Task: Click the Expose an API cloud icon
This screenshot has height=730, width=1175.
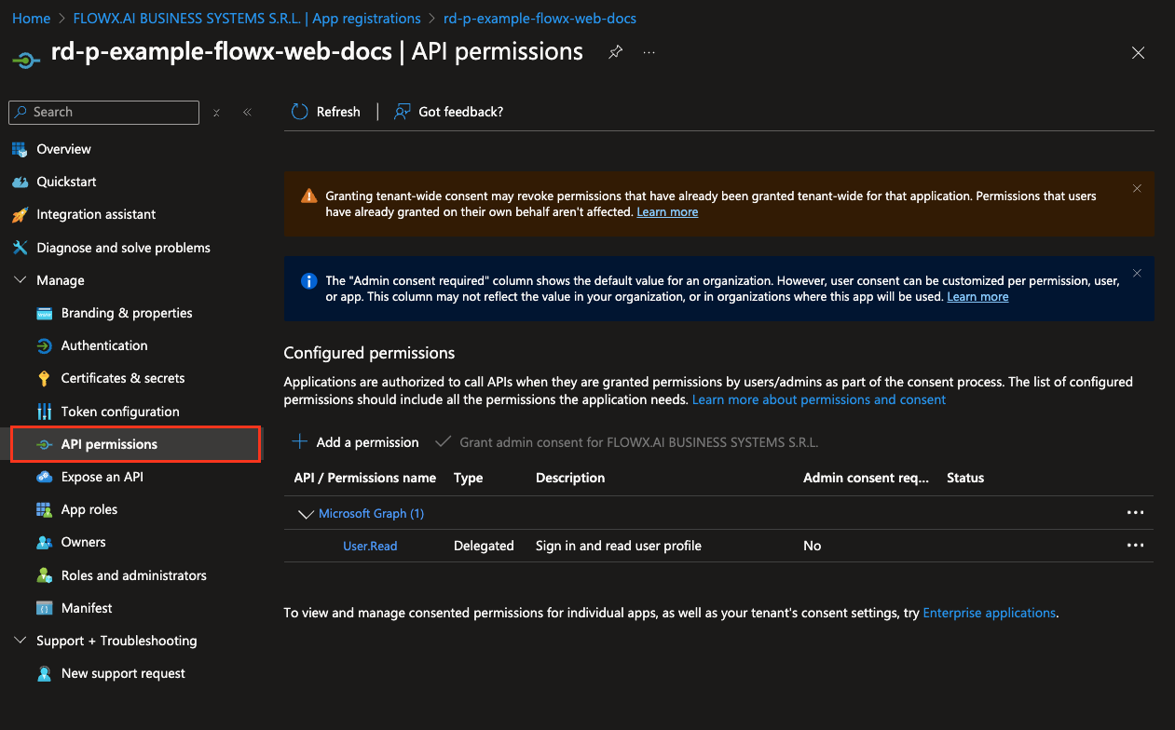Action: pyautogui.click(x=44, y=477)
